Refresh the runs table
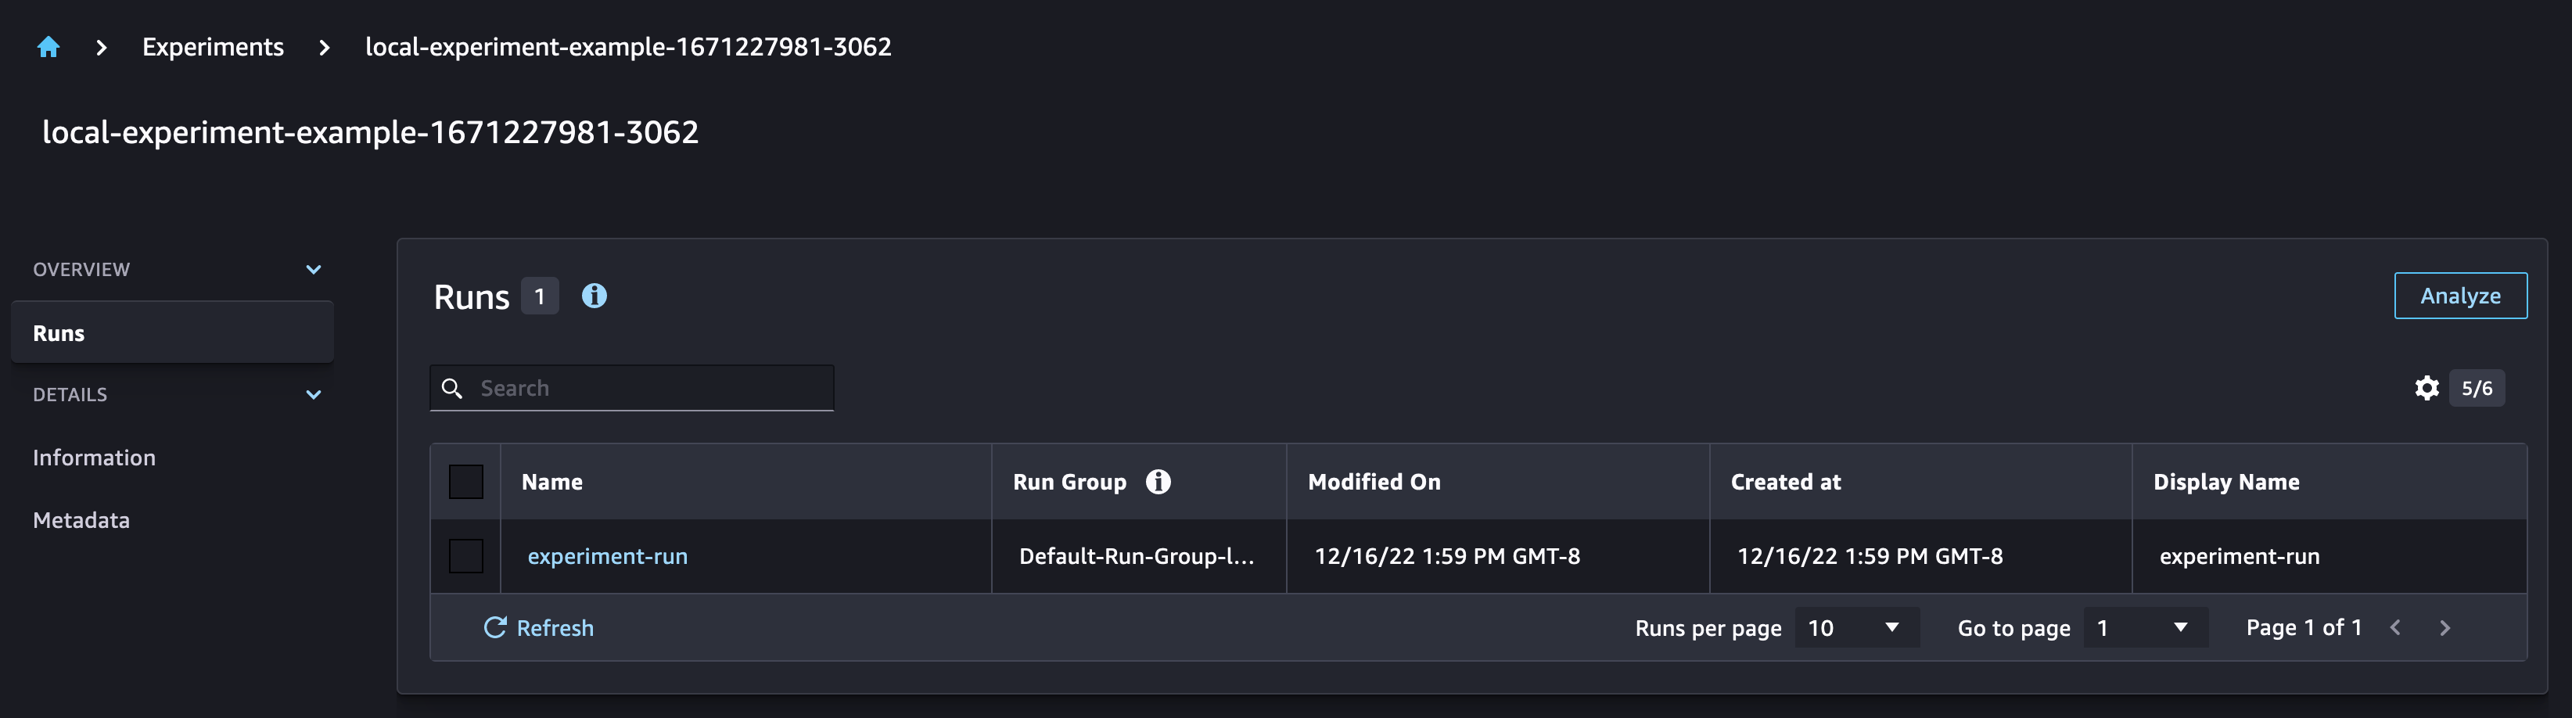The image size is (2572, 718). [x=539, y=628]
